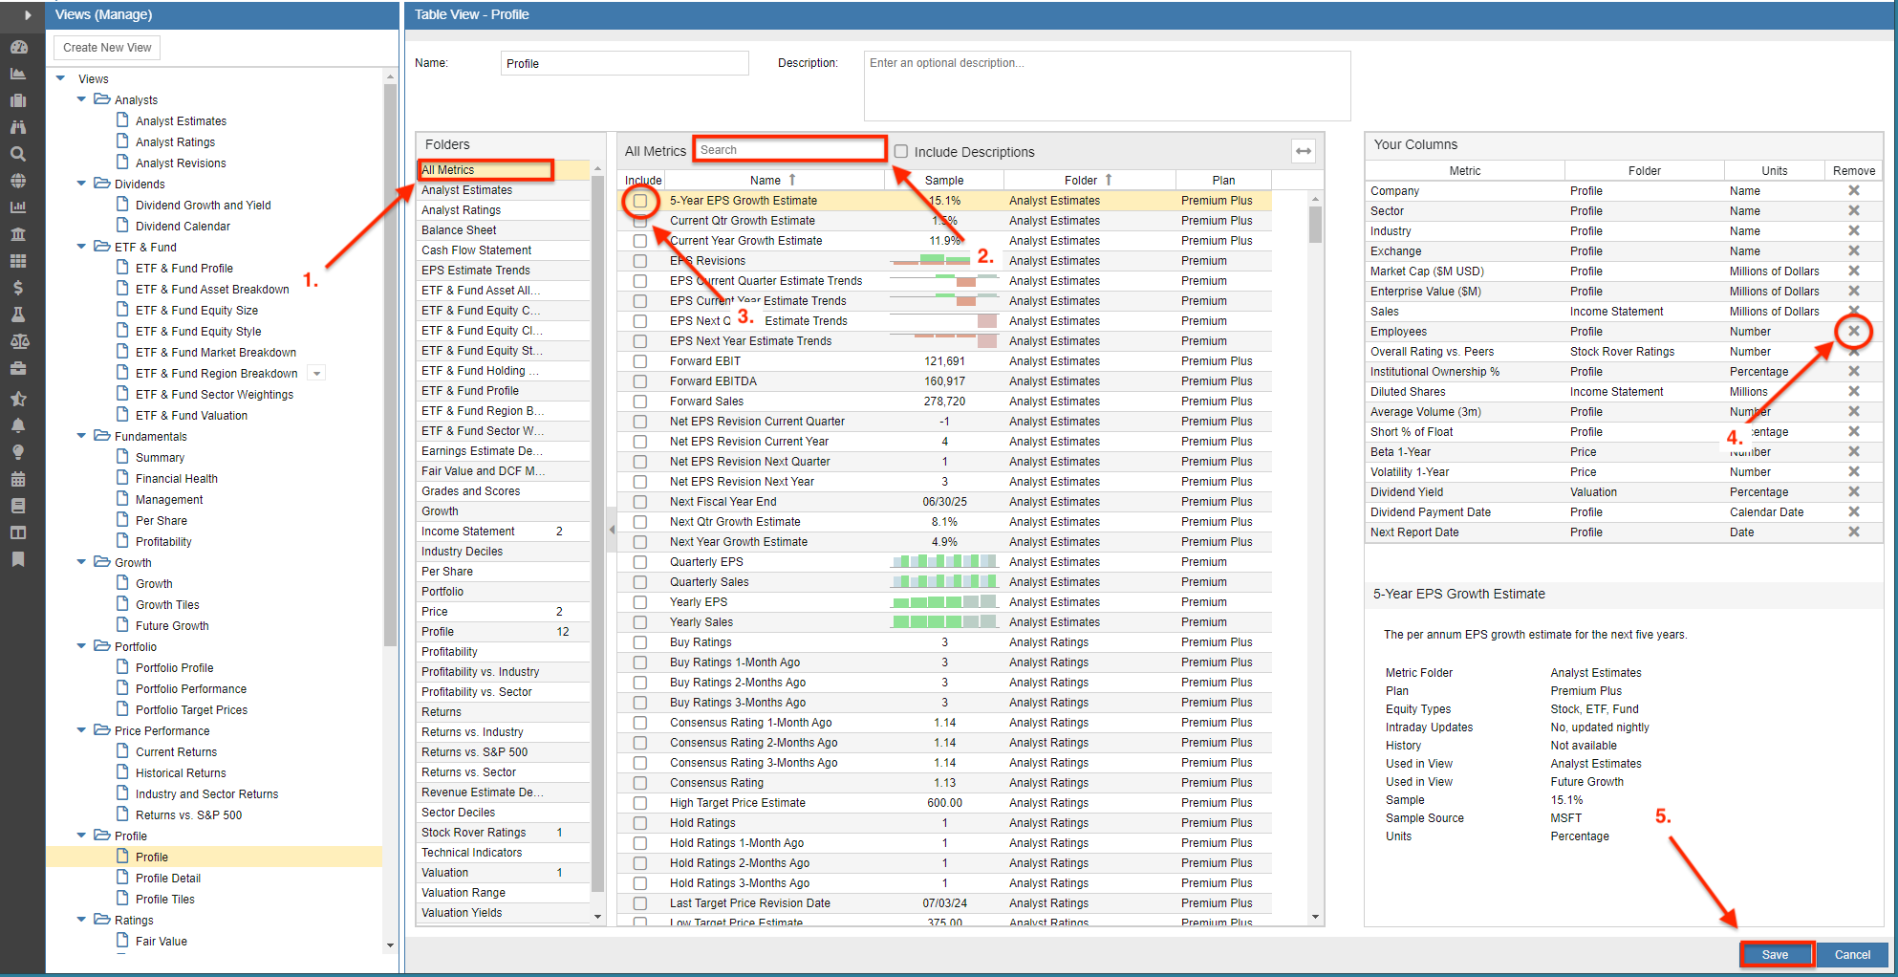Screen dimensions: 1898x977
Task: Open the columns layout icon in sidebar
Action: click(x=18, y=532)
